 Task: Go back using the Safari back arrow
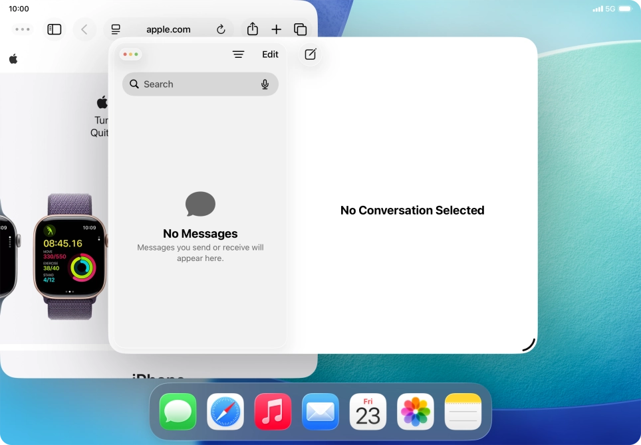pyautogui.click(x=84, y=29)
